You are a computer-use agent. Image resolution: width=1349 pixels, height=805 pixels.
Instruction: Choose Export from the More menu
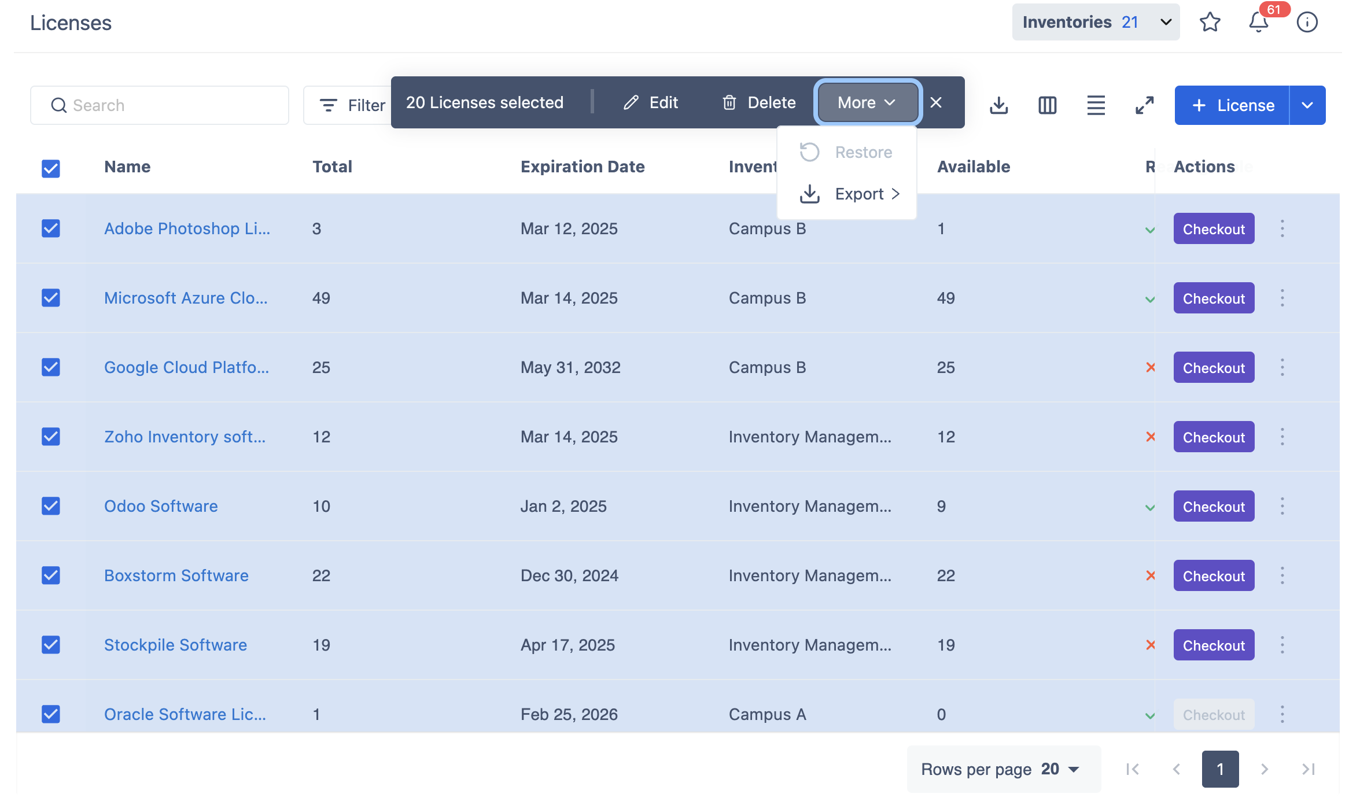coord(859,194)
